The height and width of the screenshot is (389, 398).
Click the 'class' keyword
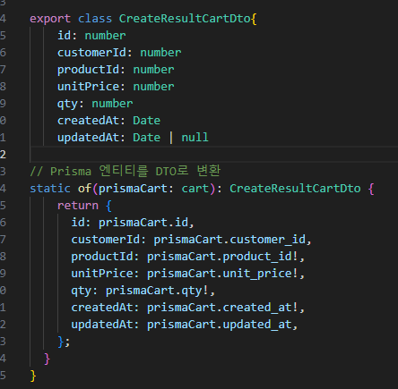pos(95,19)
